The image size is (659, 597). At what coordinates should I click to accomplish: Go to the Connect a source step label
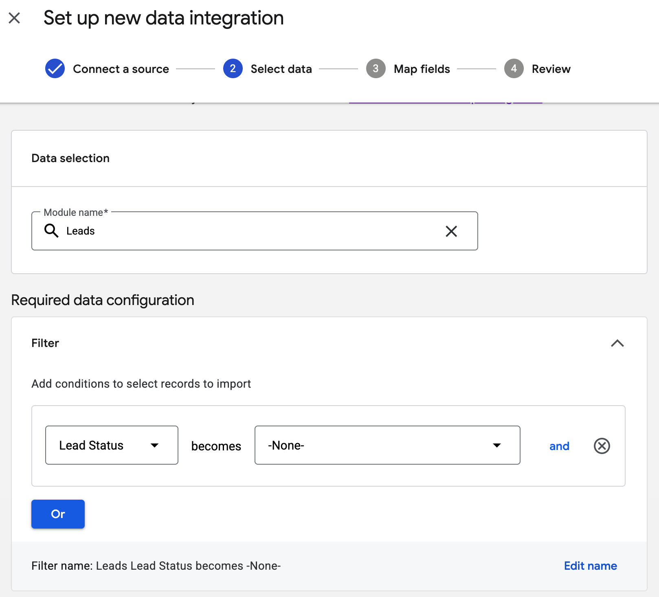click(x=121, y=69)
